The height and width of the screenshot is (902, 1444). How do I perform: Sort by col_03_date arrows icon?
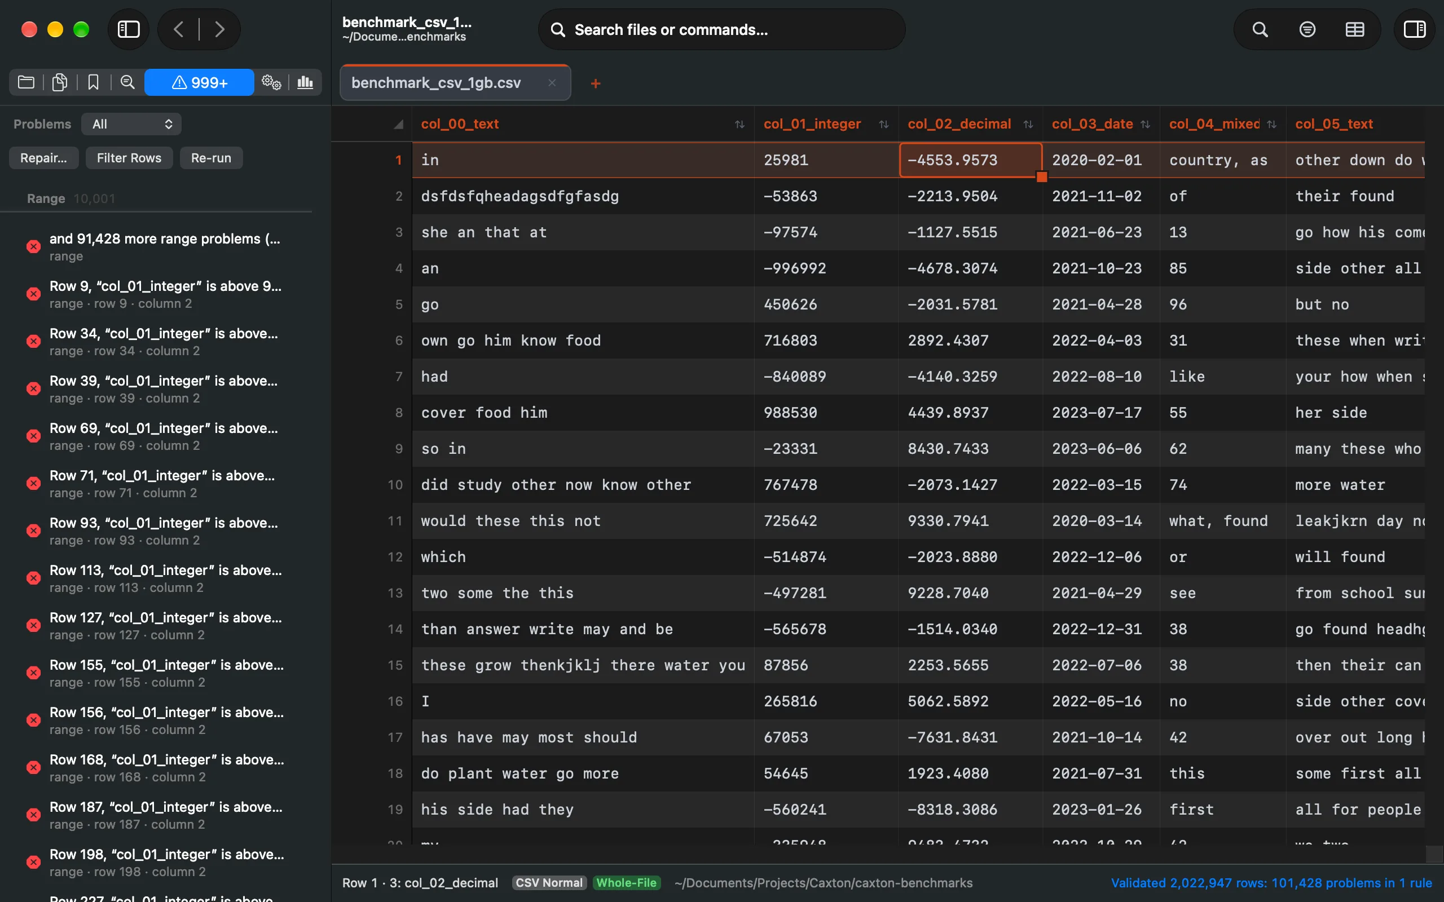[1145, 124]
